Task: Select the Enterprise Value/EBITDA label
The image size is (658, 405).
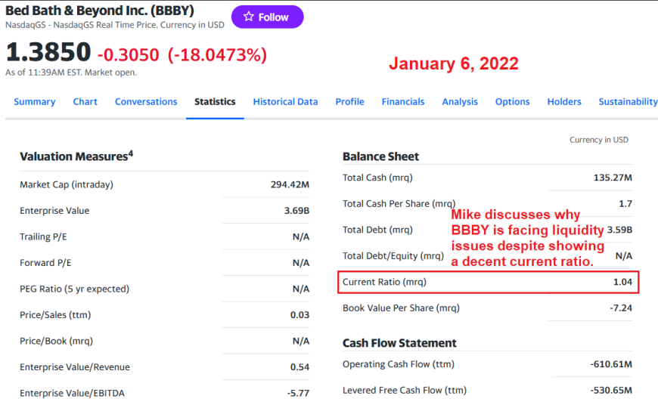Action: pos(72,393)
